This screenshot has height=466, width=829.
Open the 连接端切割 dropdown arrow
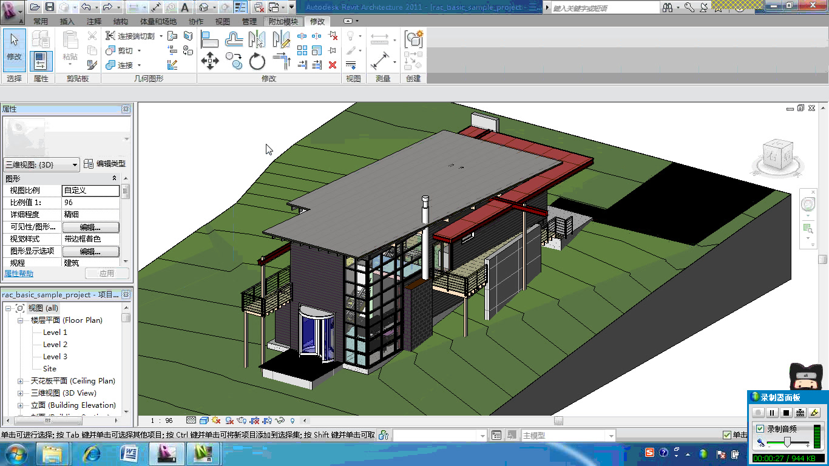(161, 36)
